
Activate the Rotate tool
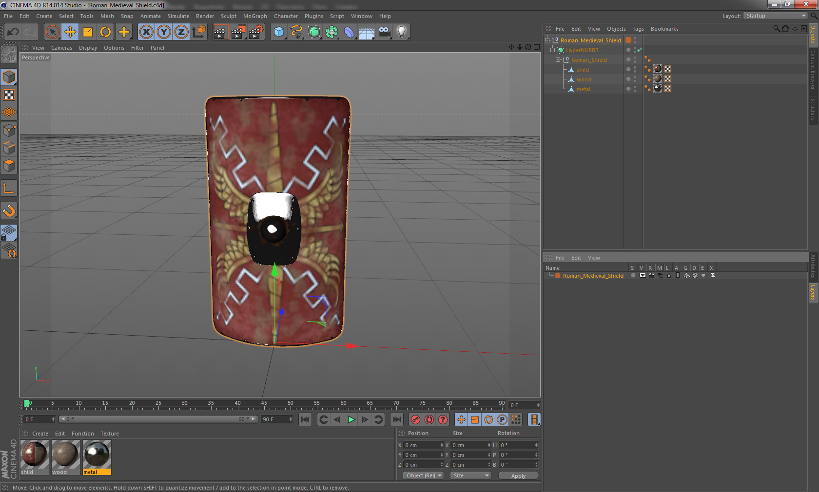pos(105,32)
